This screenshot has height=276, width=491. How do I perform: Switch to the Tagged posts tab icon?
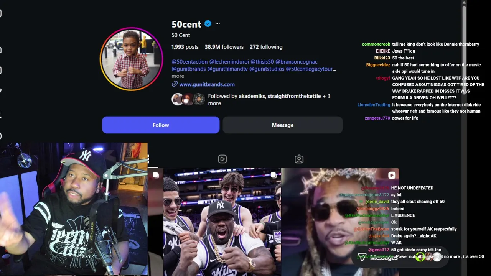tap(299, 159)
